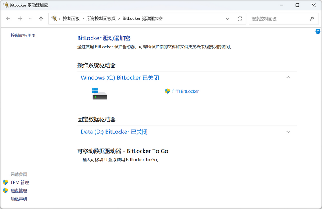Click the BitLocker title bar icon
The width and height of the screenshot is (322, 209).
6,5
